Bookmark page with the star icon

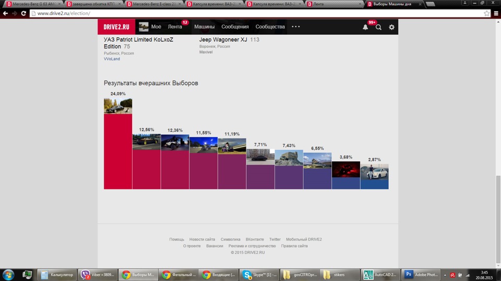486,14
